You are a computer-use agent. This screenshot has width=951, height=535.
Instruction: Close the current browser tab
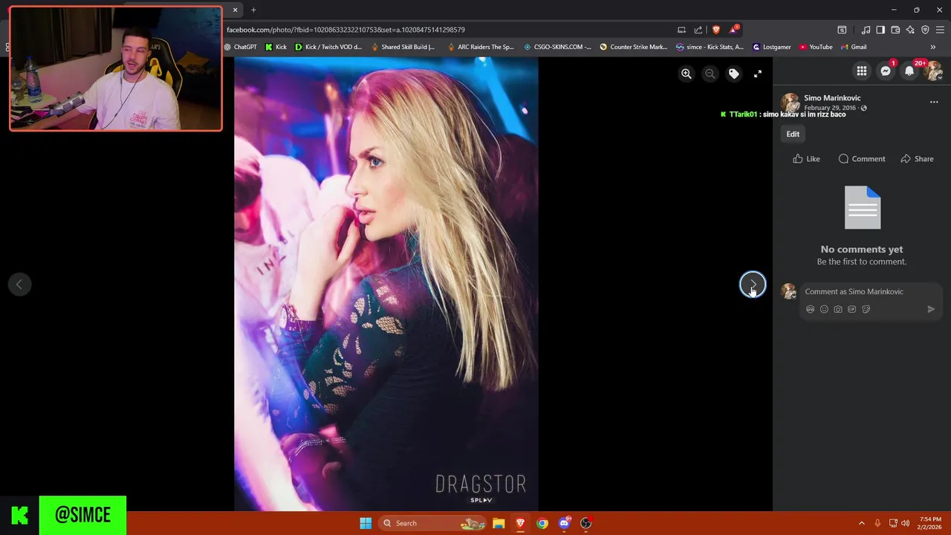coord(235,10)
